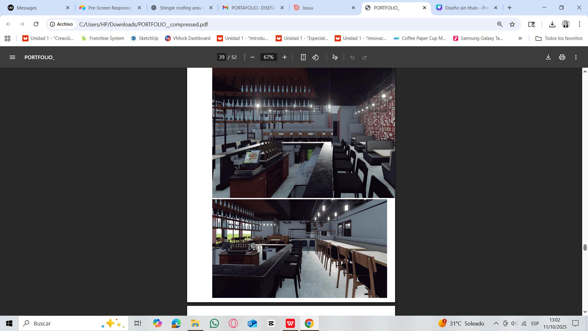Open the PDF viewer more actions menu
Screen dimensions: 588x331
pyautogui.click(x=576, y=57)
